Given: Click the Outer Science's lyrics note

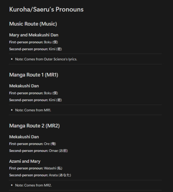Looking at the screenshot, I should (46, 59).
